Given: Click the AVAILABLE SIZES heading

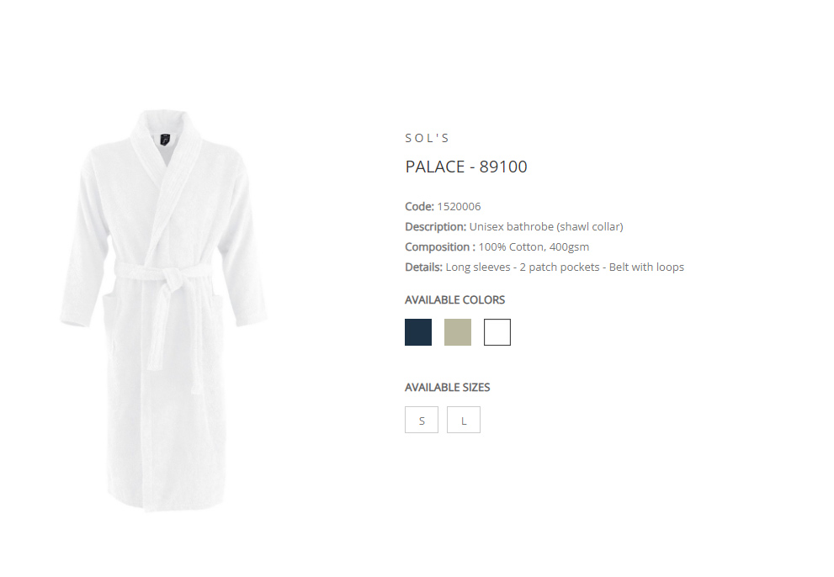Looking at the screenshot, I should (x=448, y=387).
